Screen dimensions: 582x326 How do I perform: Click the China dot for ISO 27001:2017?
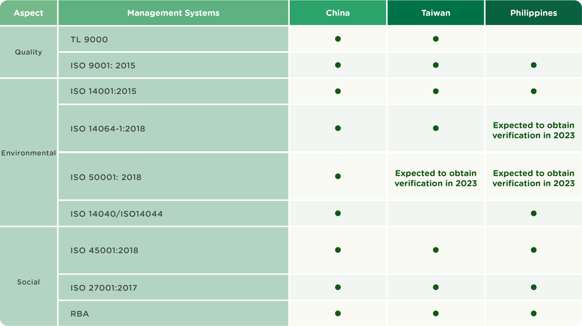338,287
